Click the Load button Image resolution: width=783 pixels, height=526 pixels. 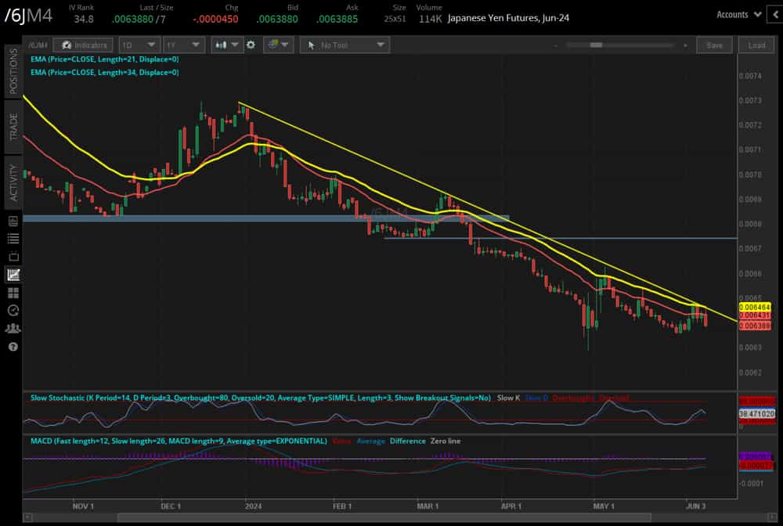756,45
